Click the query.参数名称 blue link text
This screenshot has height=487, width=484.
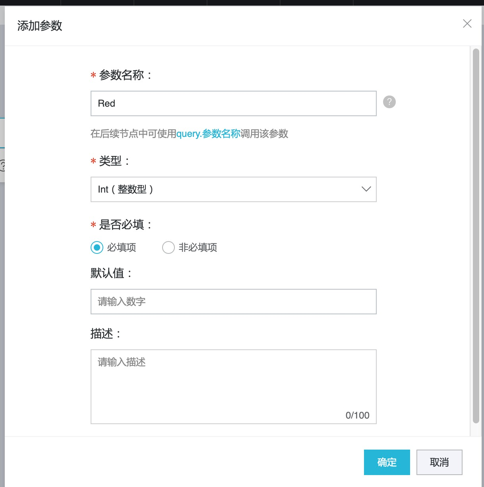[208, 134]
